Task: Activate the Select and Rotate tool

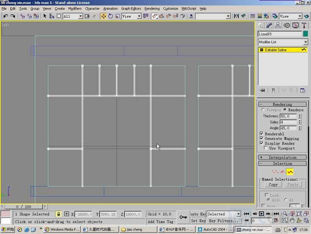Action: pos(110,16)
